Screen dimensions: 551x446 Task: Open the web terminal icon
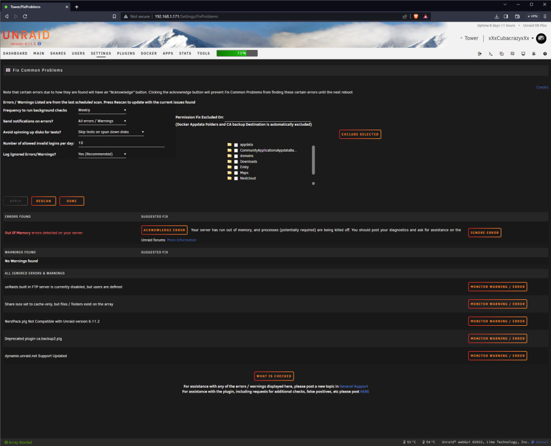490,54
